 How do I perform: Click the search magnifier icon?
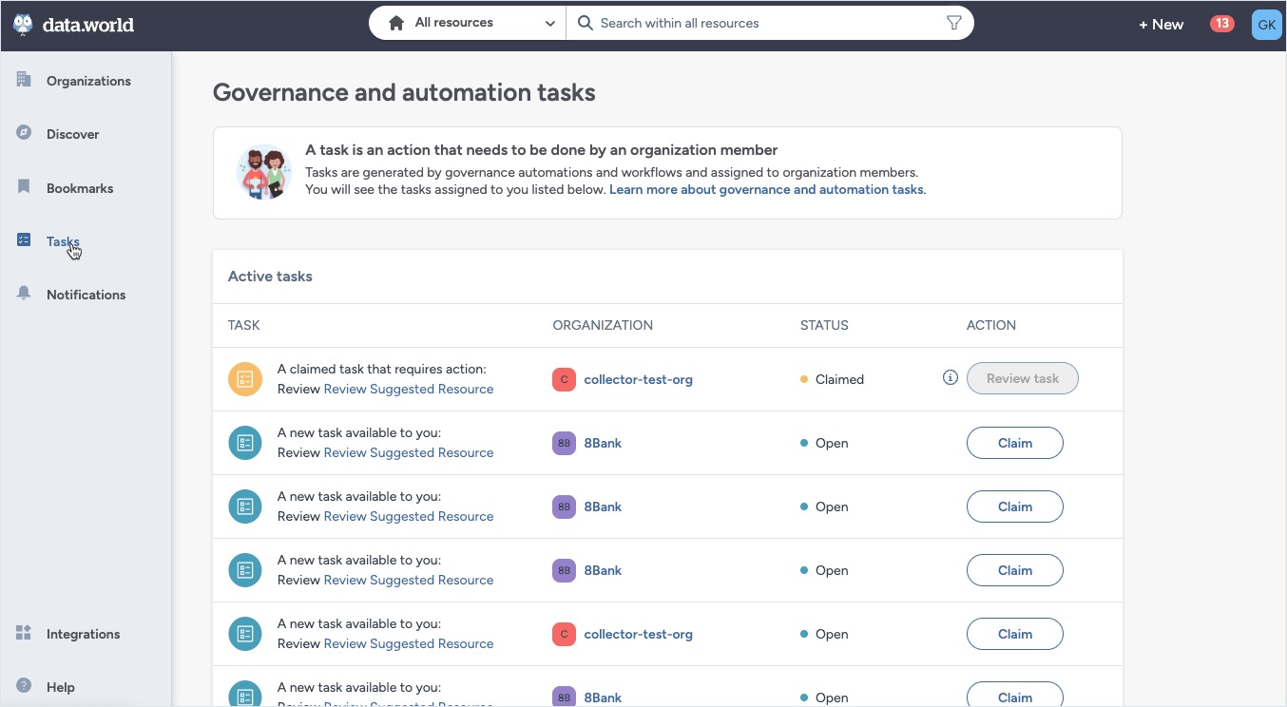pos(586,23)
